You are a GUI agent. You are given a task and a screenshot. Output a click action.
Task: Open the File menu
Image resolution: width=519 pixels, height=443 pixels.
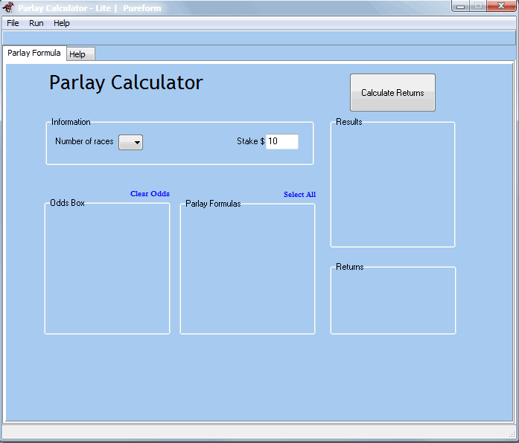13,23
